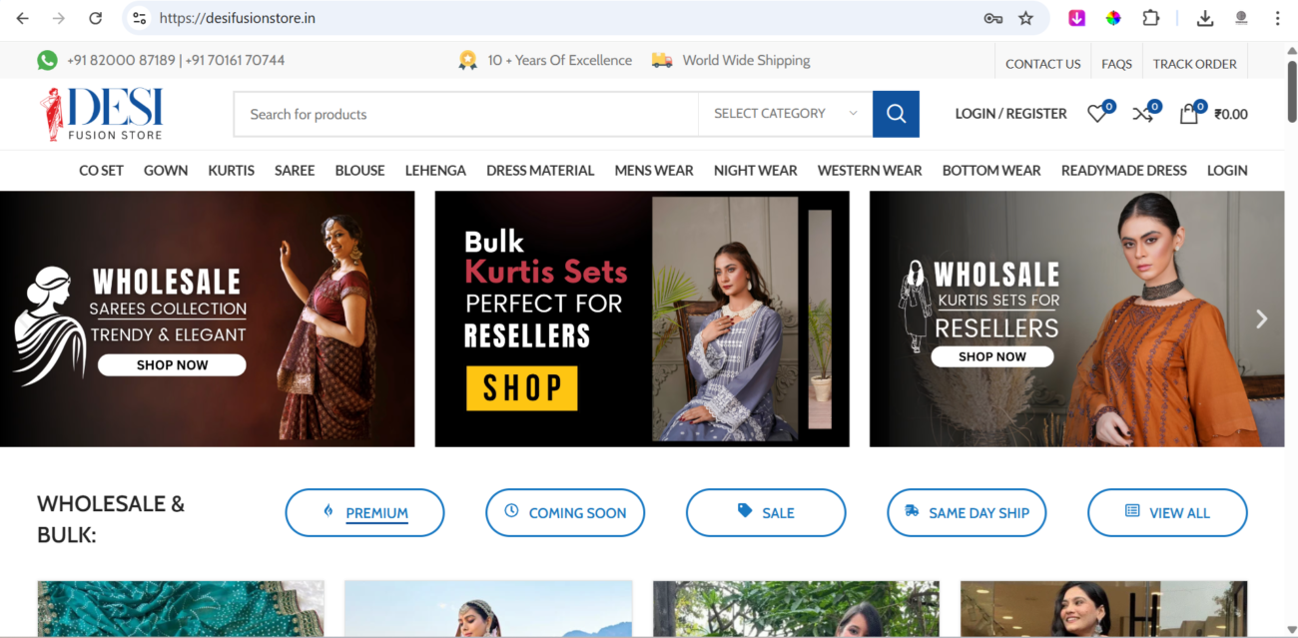Click the Track Order link
The image size is (1298, 638).
[1194, 64]
